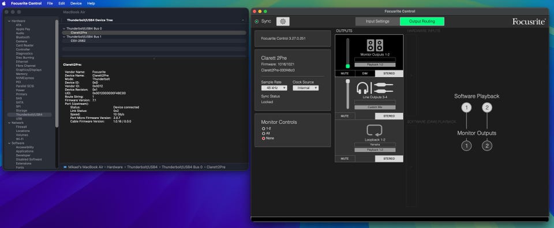Open the Sample Rate 48 kHz dropdown

point(274,88)
